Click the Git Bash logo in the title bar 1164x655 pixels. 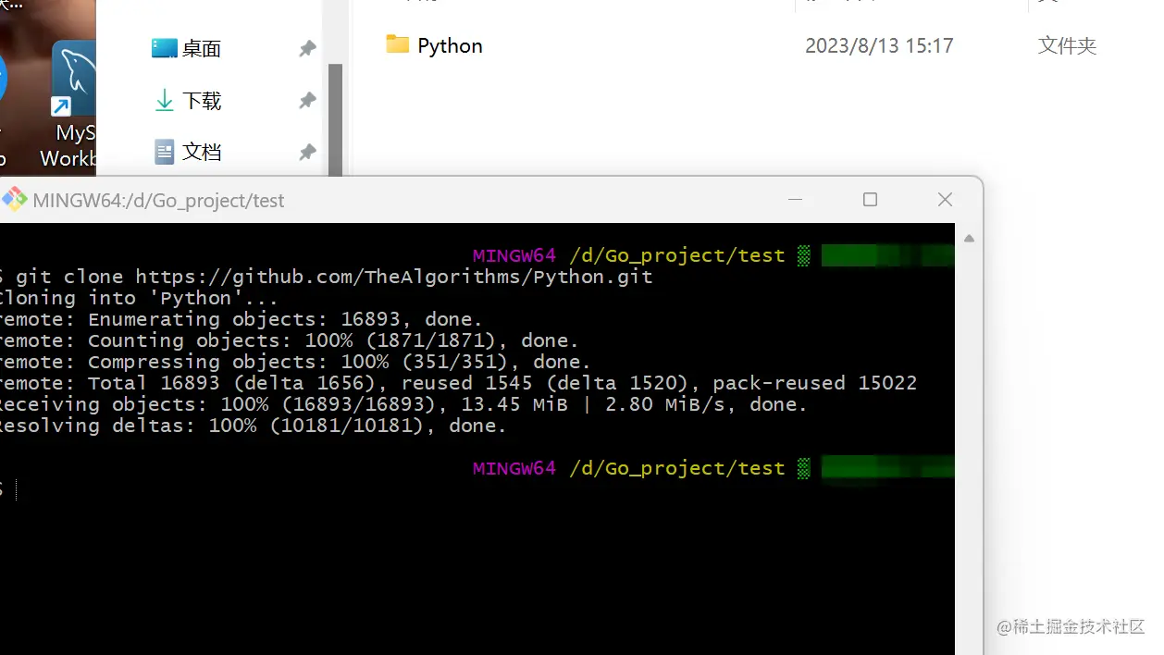(x=14, y=199)
